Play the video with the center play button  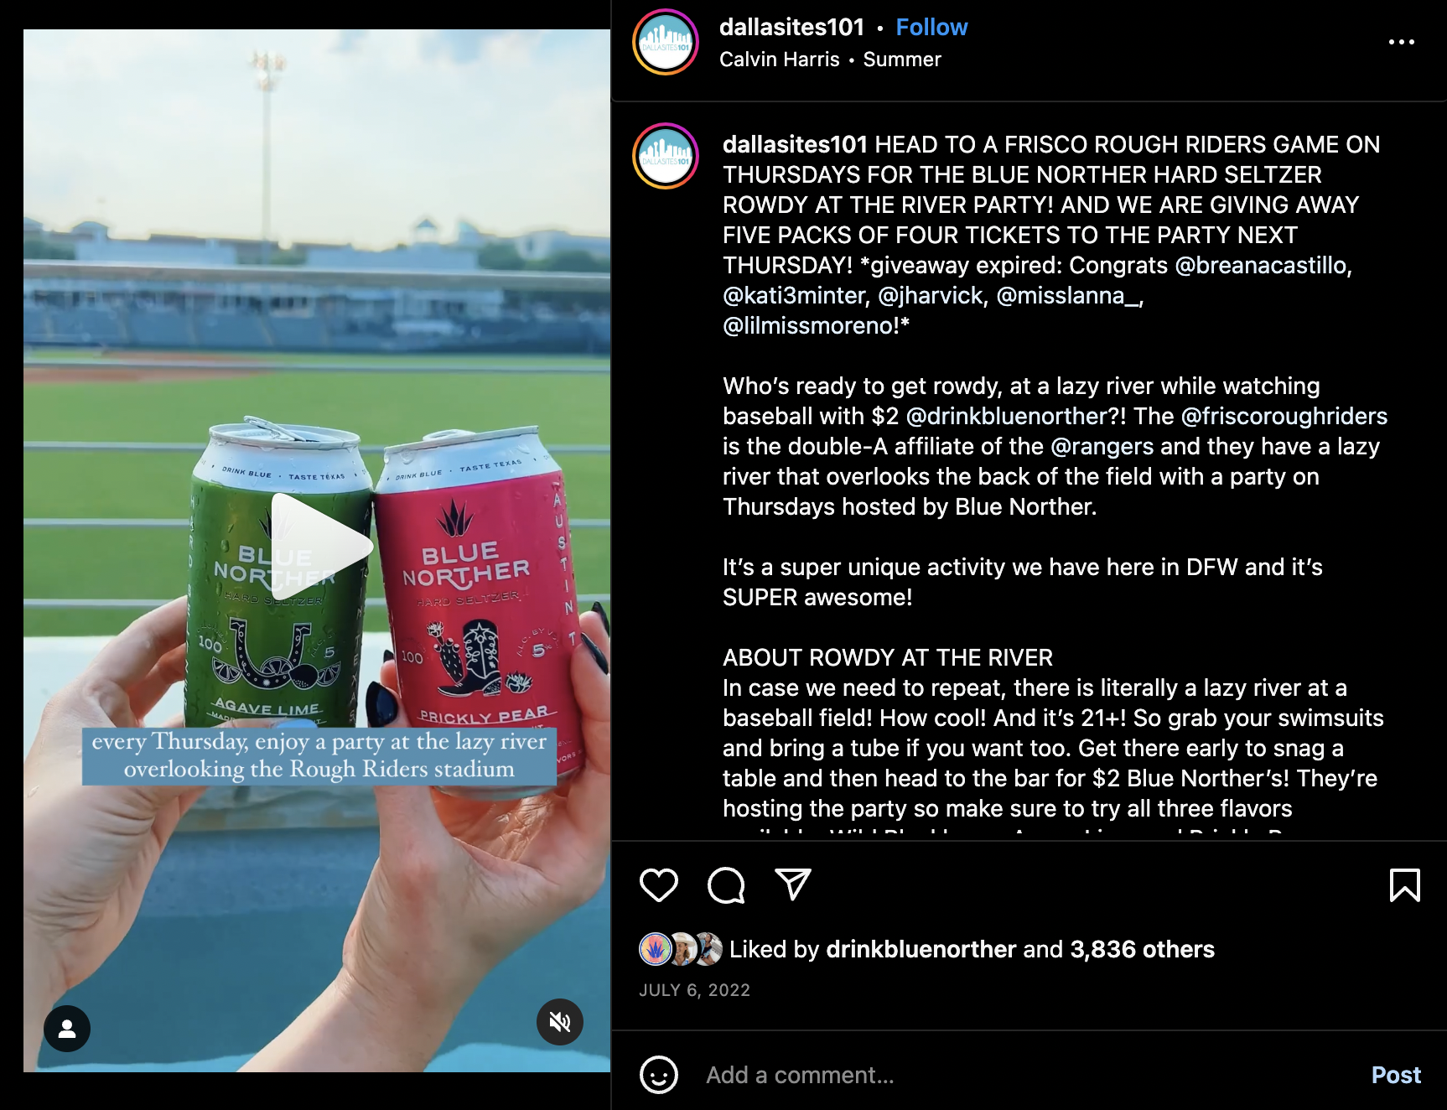320,547
